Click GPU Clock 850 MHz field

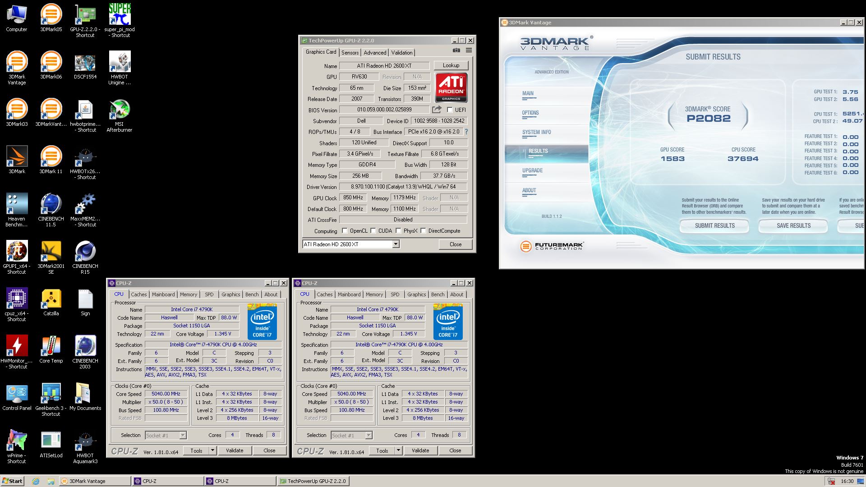pyautogui.click(x=353, y=198)
